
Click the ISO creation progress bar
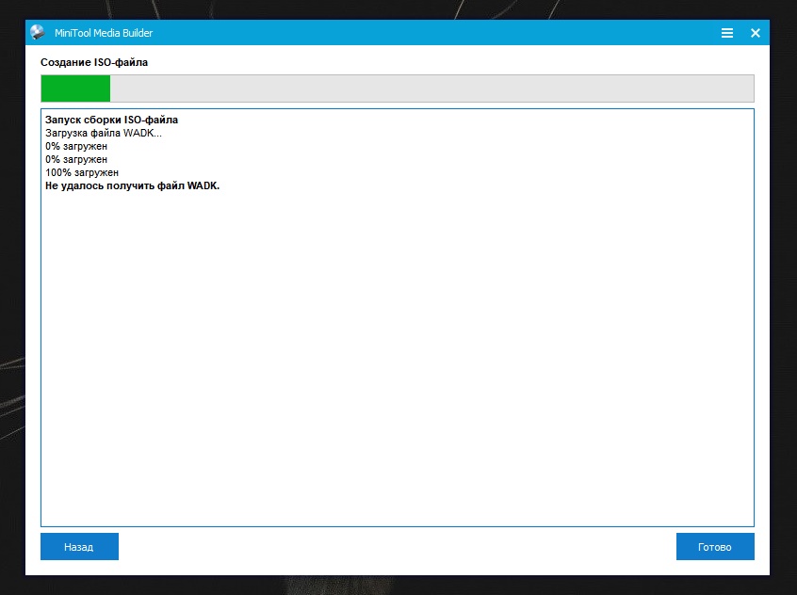[398, 88]
